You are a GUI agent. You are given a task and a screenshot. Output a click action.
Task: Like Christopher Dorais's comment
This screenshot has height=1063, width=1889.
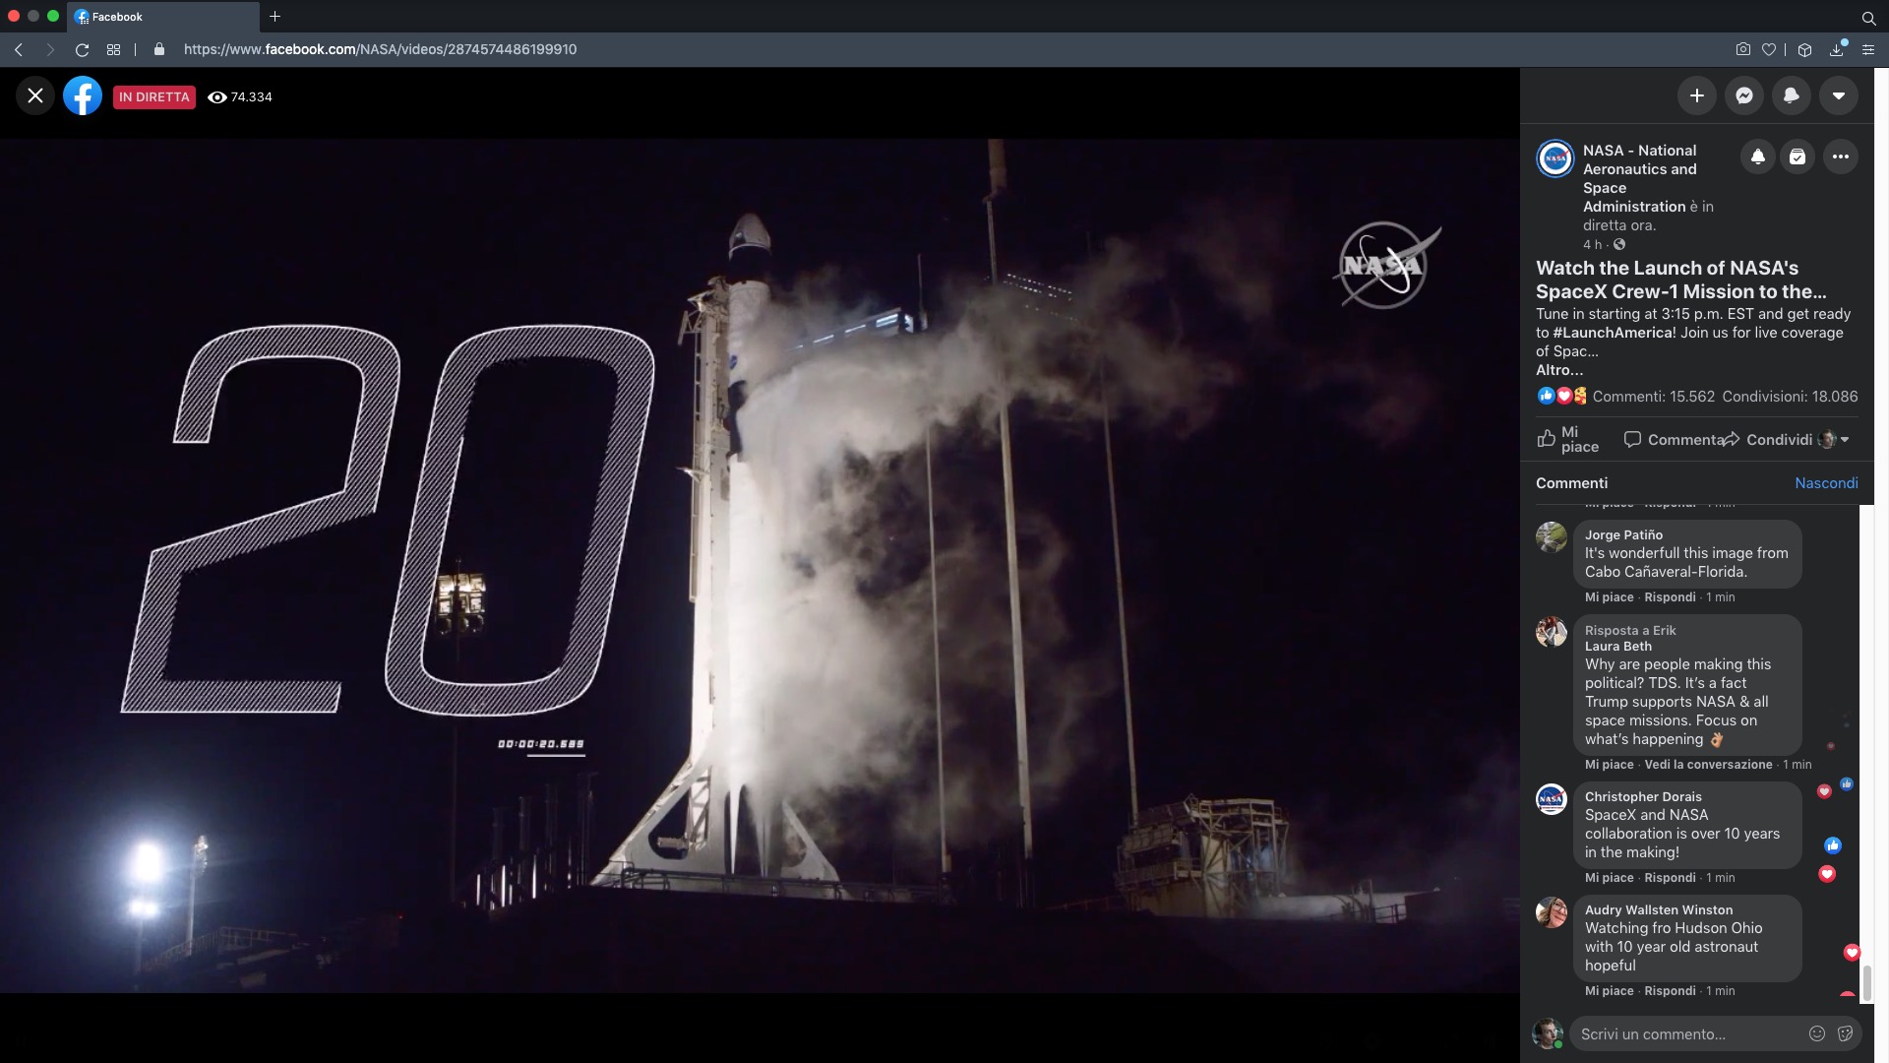click(x=1609, y=878)
